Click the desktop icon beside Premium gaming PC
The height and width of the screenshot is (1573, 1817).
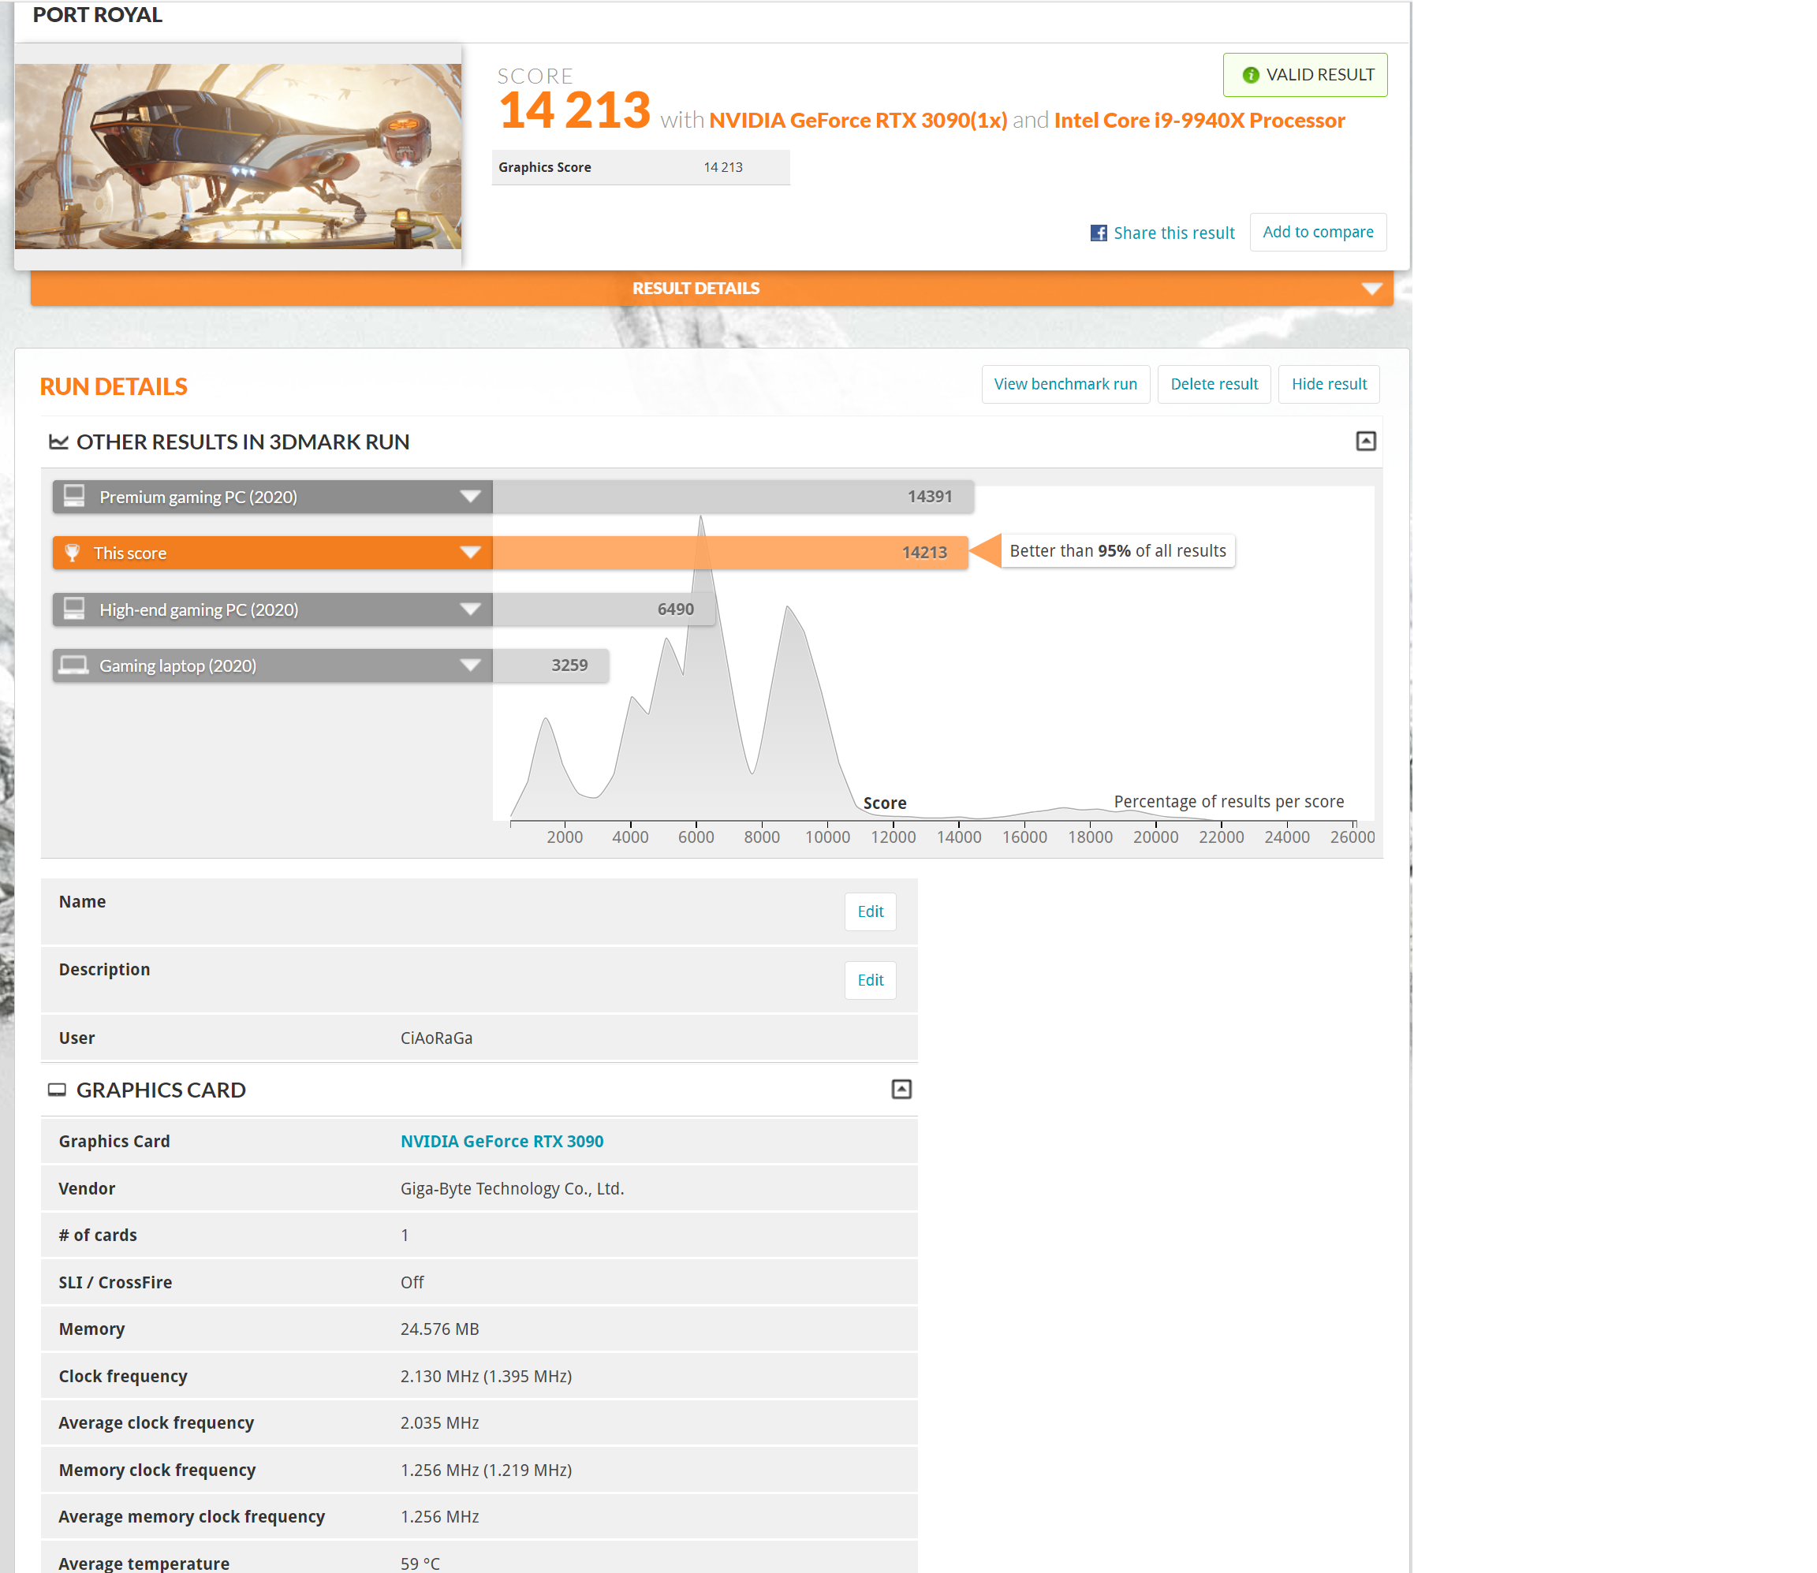(x=75, y=497)
